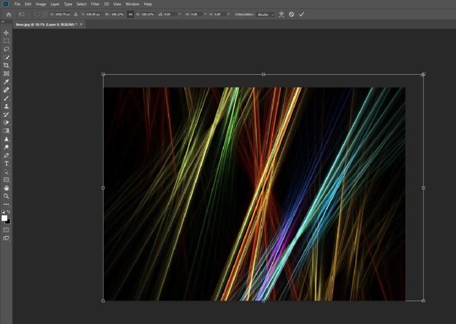The image size is (456, 324).
Task: Select the Move tool
Action: click(6, 33)
